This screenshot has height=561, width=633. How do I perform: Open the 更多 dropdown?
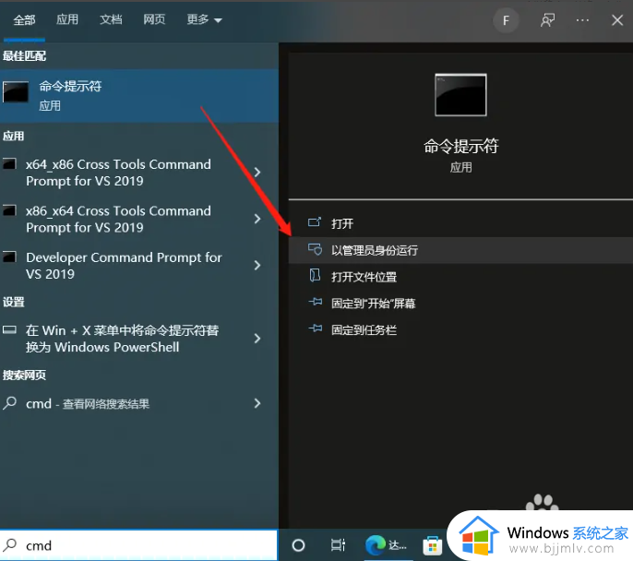[204, 19]
